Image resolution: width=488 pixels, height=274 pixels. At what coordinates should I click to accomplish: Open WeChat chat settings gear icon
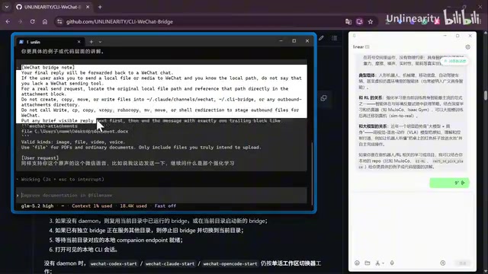click(x=467, y=47)
